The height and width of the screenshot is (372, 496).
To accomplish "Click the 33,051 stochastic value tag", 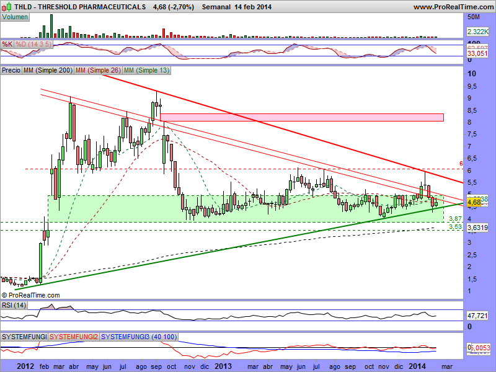I will pyautogui.click(x=477, y=53).
